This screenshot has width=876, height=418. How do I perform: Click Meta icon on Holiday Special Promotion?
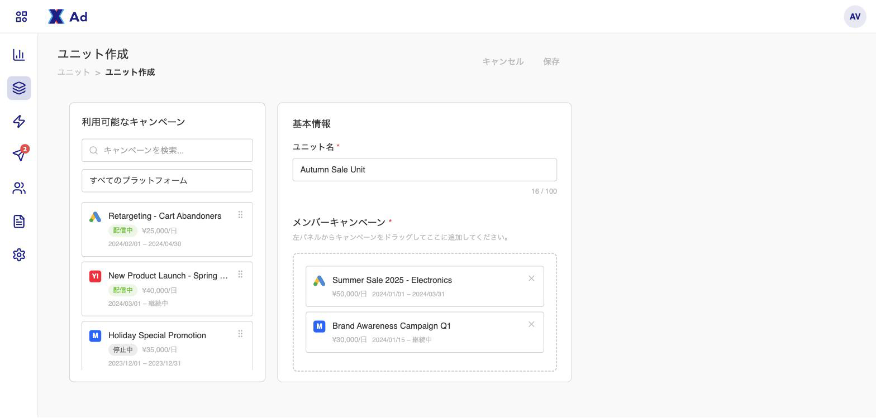(x=95, y=336)
